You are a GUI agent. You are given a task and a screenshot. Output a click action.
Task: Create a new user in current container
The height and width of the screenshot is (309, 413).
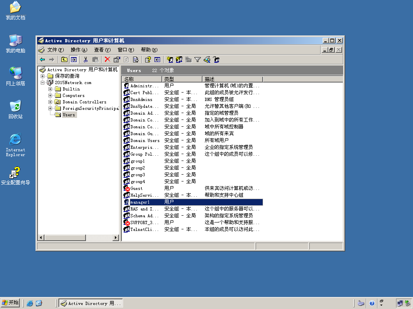170,60
